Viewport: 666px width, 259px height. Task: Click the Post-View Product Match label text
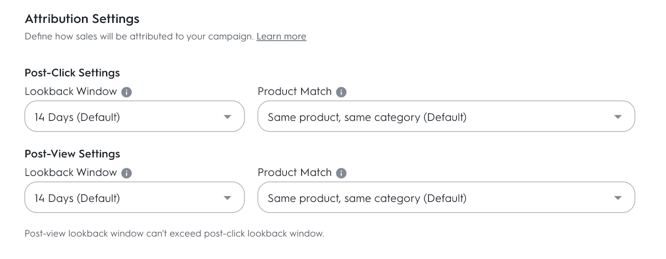coord(294,173)
